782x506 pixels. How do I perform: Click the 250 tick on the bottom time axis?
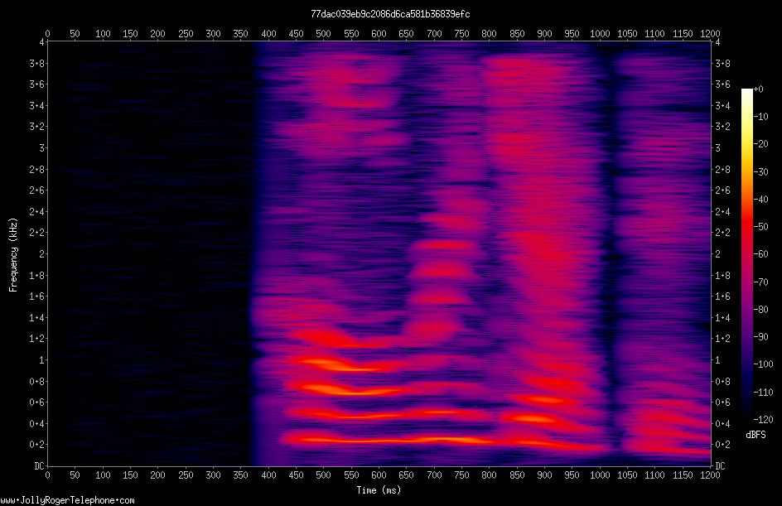[186, 475]
